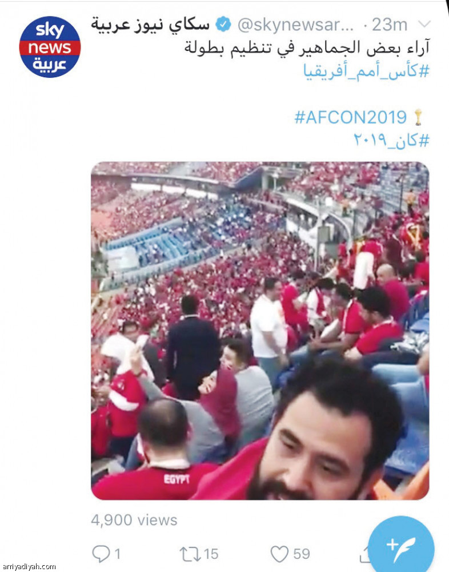Tap the reply speech bubble icon
This screenshot has height=572, width=449.
coord(101,553)
